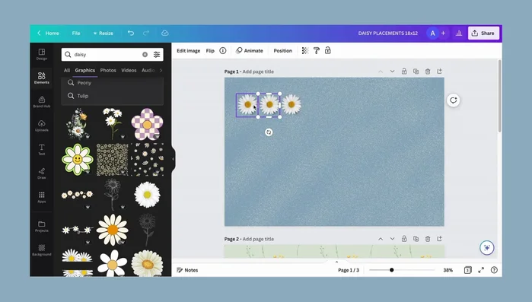Open the analytics bar chart icon
The image size is (532, 302).
coord(459,33)
